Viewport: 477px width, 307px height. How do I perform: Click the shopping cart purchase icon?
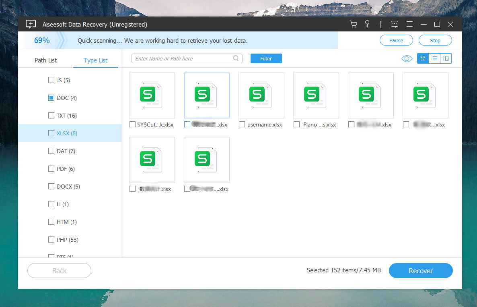pyautogui.click(x=354, y=24)
